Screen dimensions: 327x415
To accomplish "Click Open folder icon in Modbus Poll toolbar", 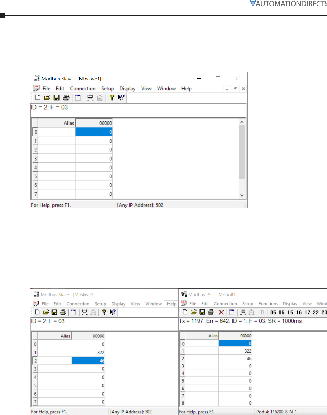I will (x=194, y=312).
